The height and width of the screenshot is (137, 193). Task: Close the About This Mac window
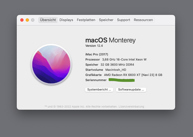(x=22, y=20)
